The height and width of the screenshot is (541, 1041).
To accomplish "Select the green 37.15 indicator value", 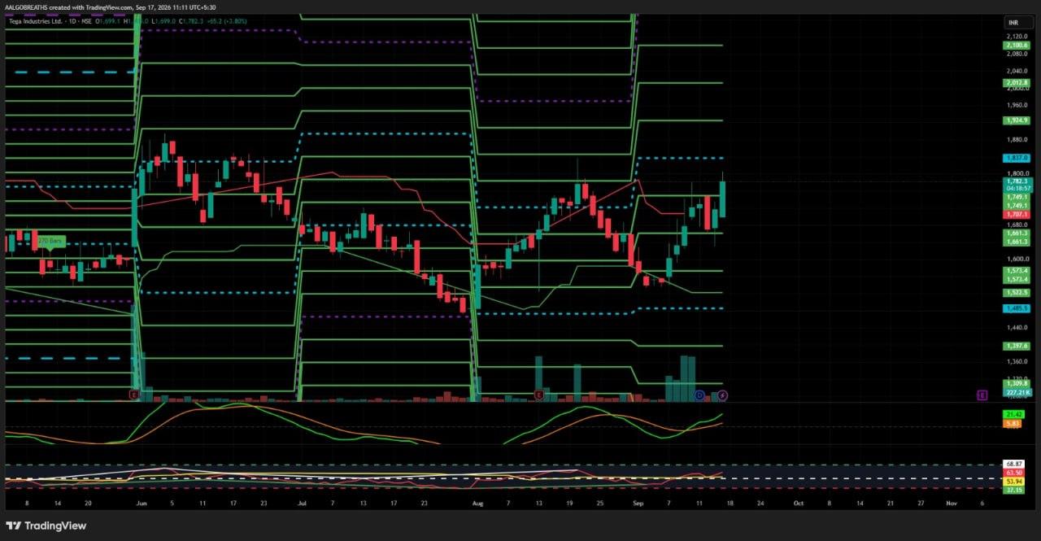I will click(1013, 490).
